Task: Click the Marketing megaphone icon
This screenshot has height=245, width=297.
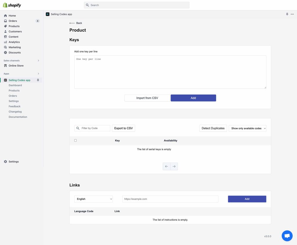Action: point(5,47)
